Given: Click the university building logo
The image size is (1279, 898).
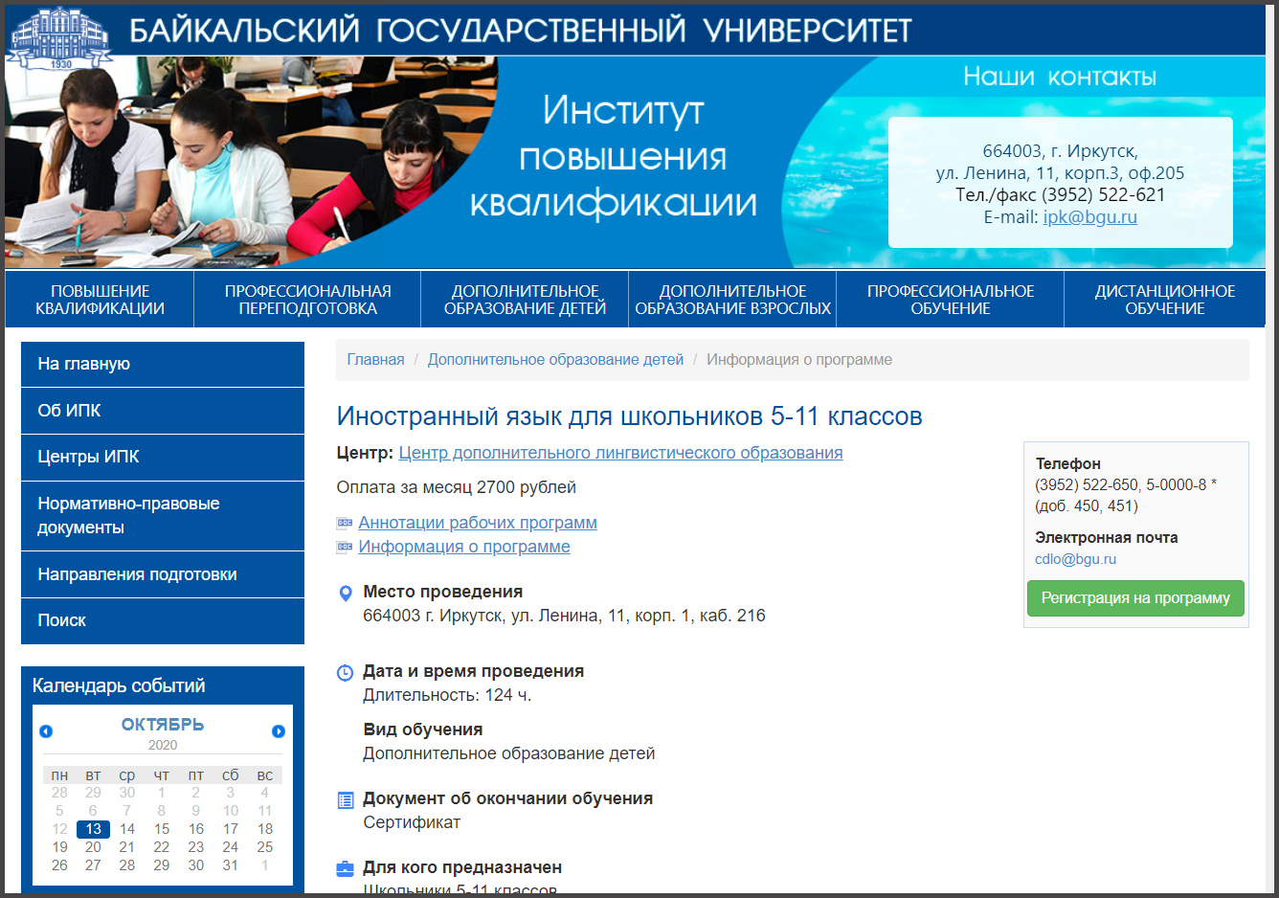Looking at the screenshot, I should tap(60, 36).
